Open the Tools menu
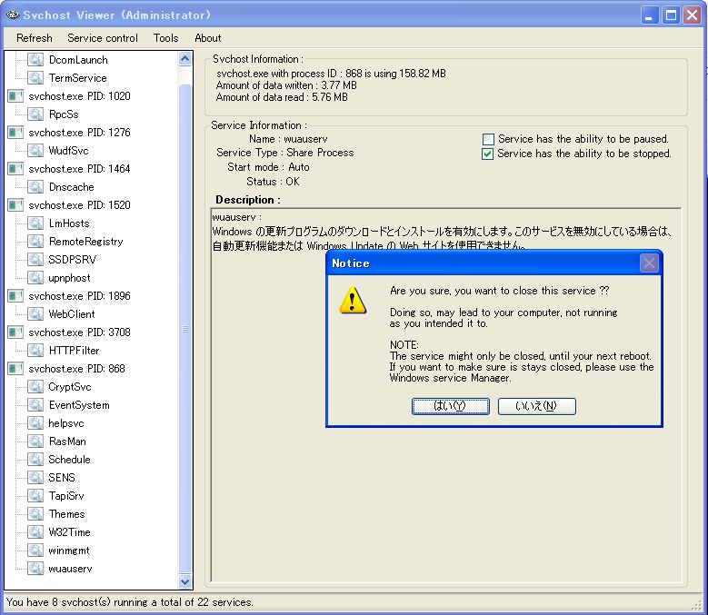 pyautogui.click(x=165, y=38)
